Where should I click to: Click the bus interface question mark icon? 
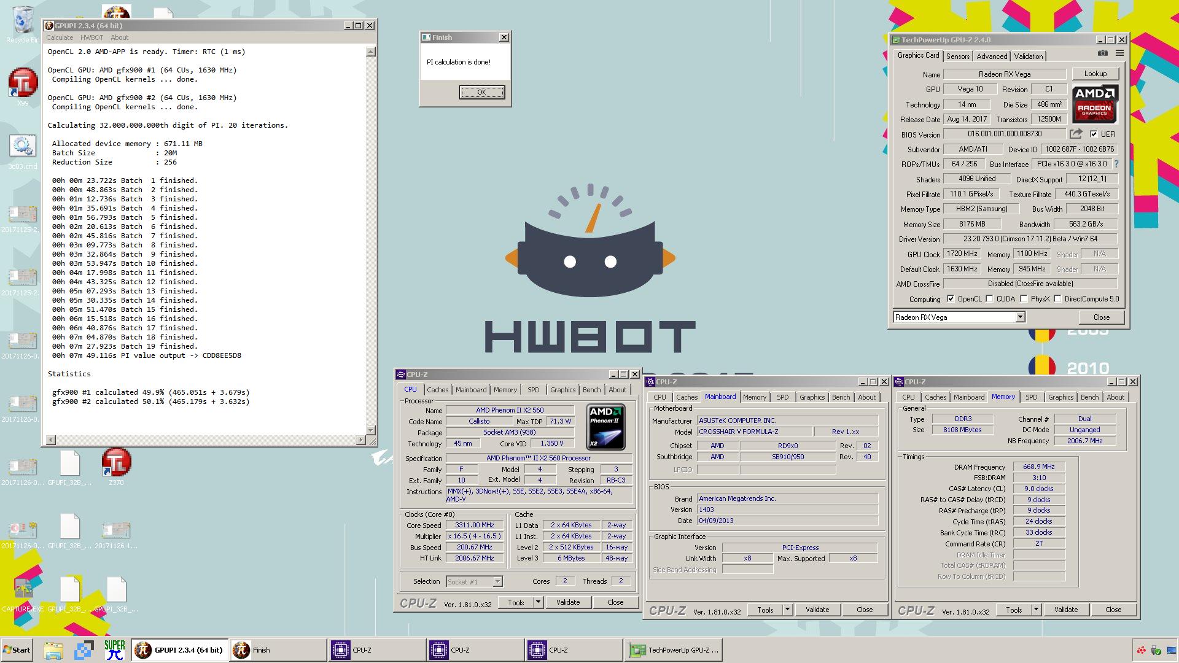coord(1116,164)
